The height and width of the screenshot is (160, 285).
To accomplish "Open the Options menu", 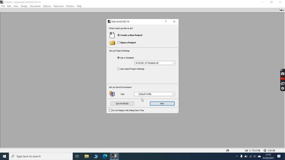I will 47,6.
